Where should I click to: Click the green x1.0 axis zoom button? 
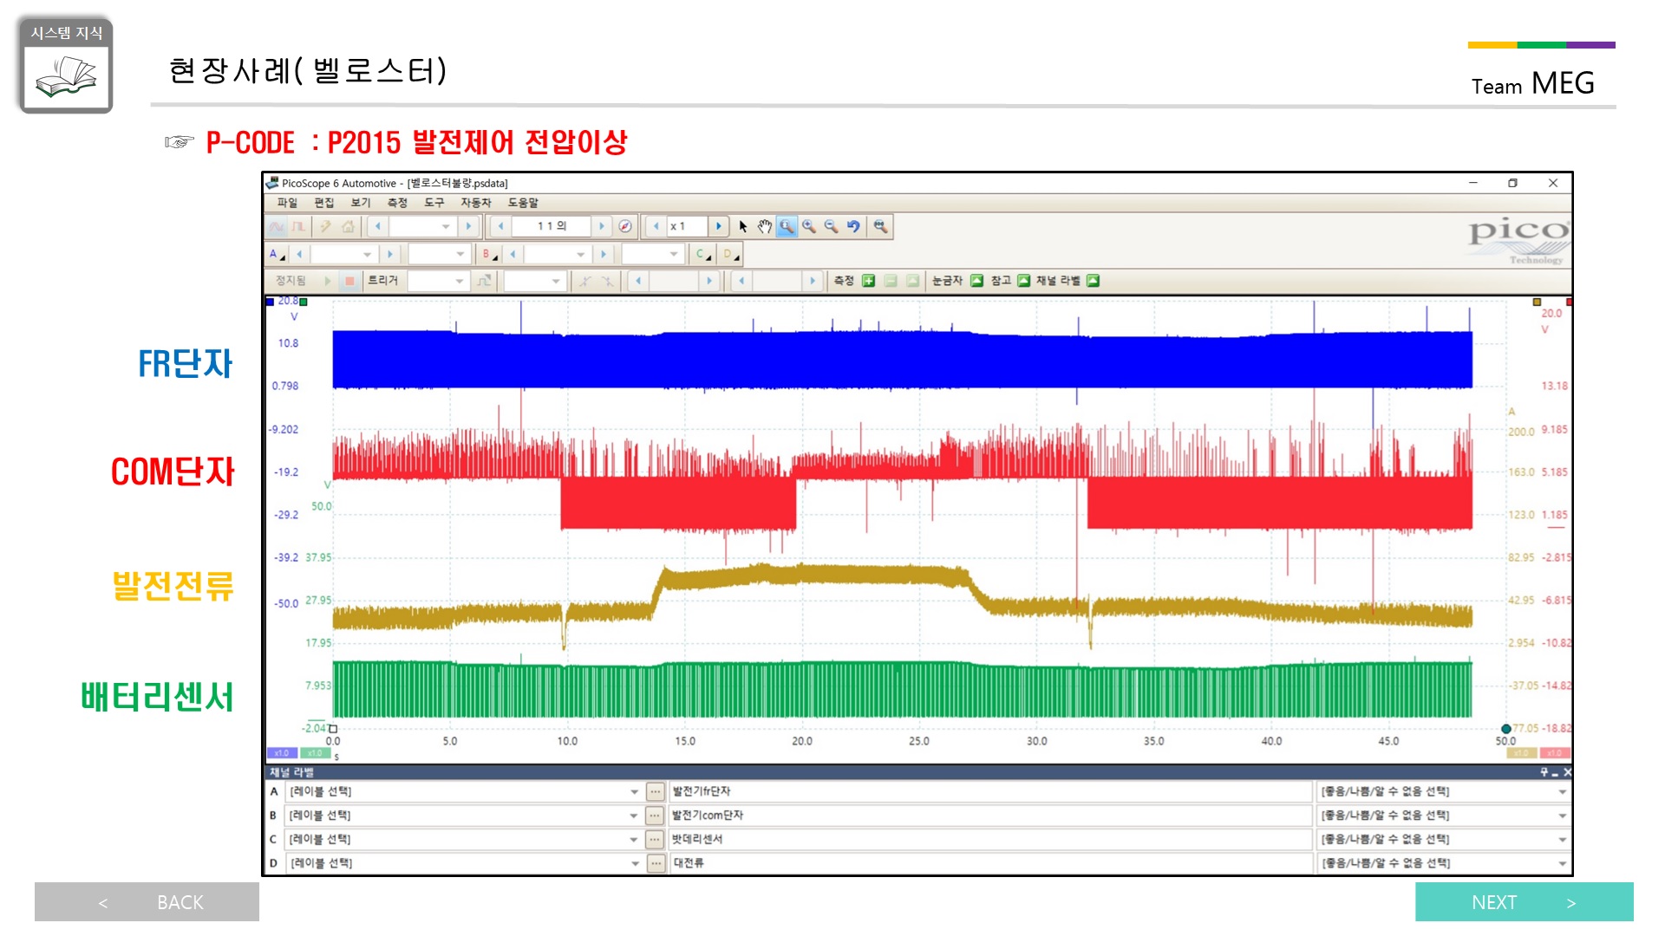click(315, 753)
